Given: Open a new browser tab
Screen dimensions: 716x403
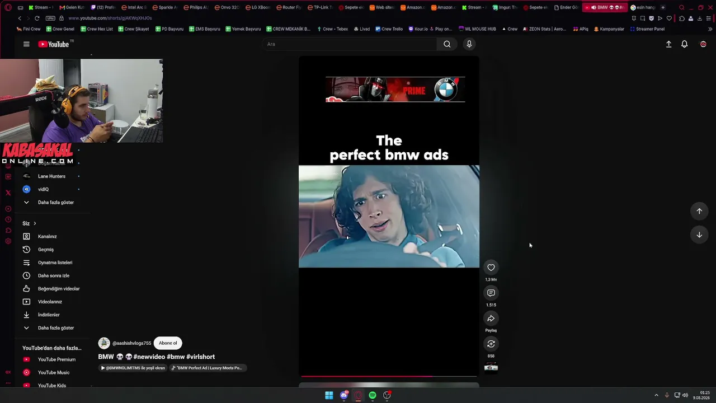Looking at the screenshot, I should coord(663,7).
